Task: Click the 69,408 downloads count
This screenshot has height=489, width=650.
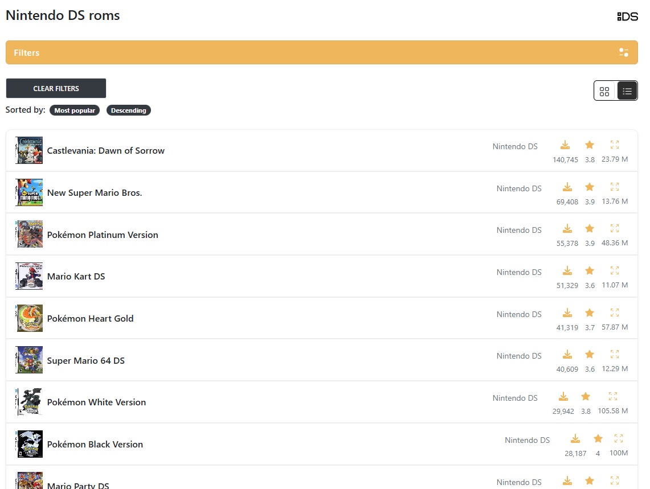Action: [x=567, y=202]
